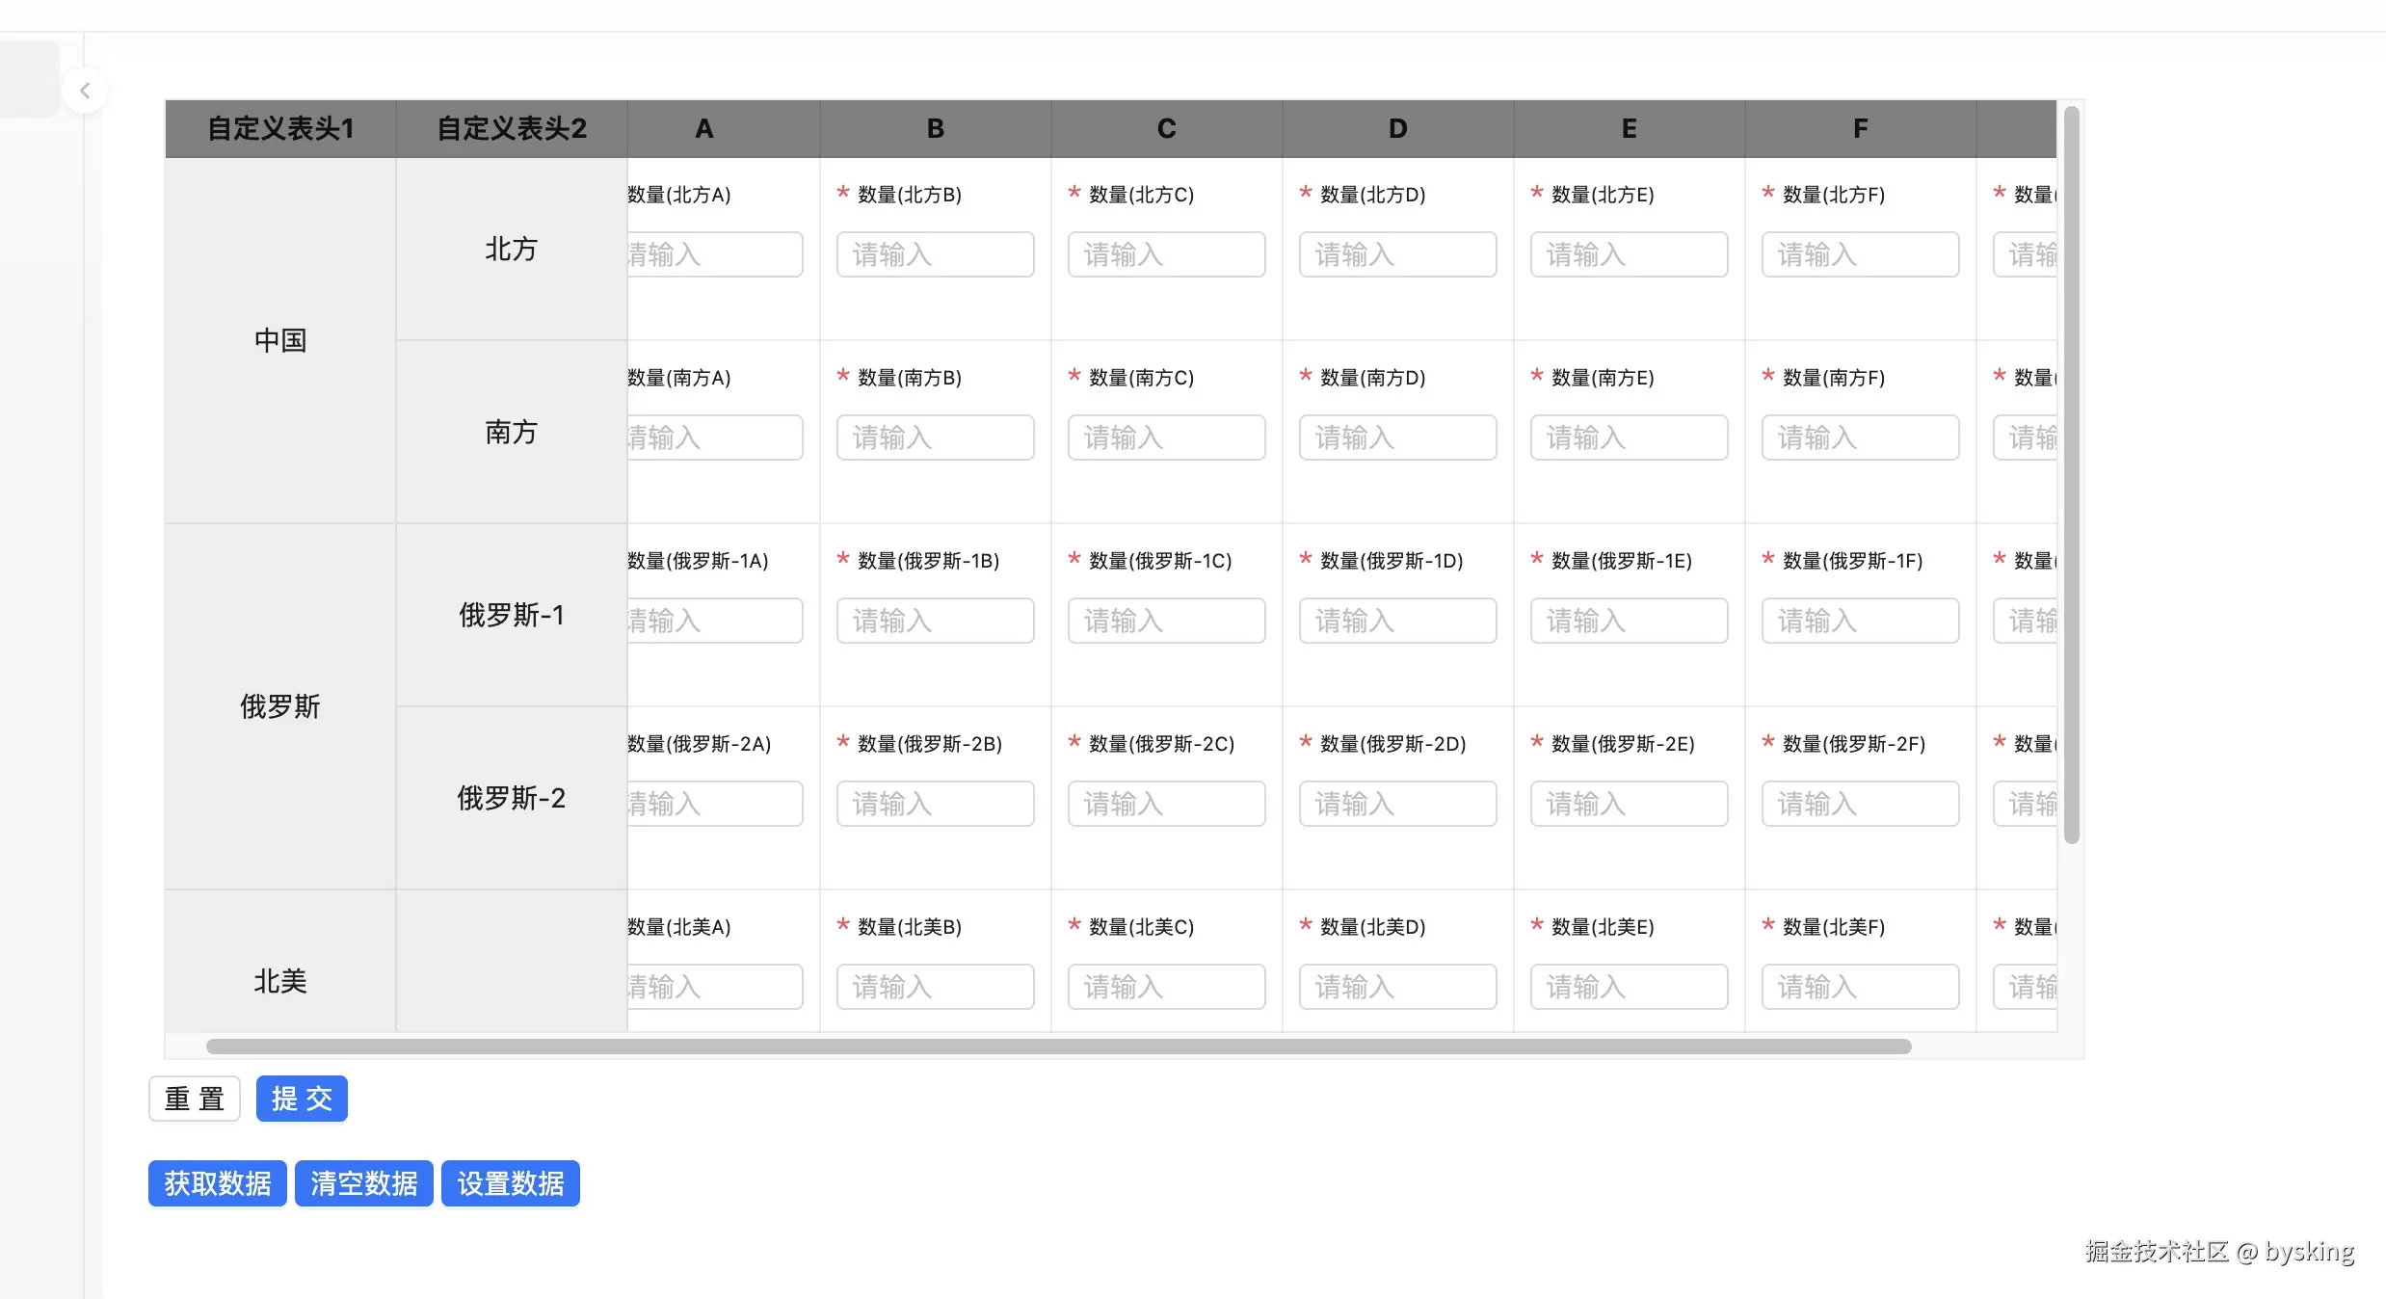The height and width of the screenshot is (1299, 2386).
Task: Focus the 数量(南方C) input field
Action: click(x=1166, y=437)
